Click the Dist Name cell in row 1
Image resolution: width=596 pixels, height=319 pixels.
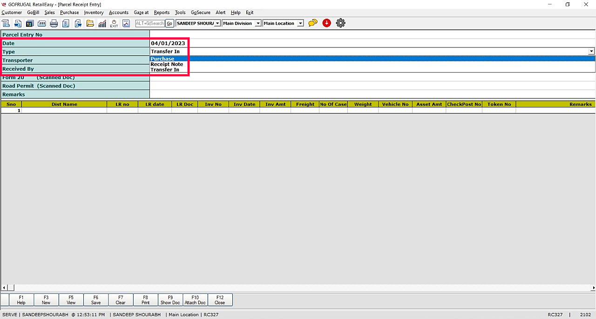tap(64, 111)
